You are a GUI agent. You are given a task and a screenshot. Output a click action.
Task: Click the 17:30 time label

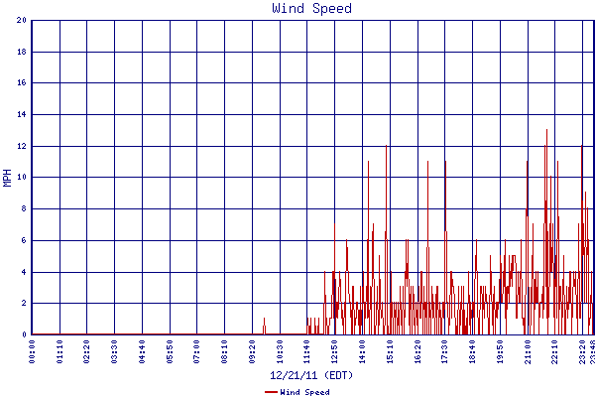coord(444,351)
